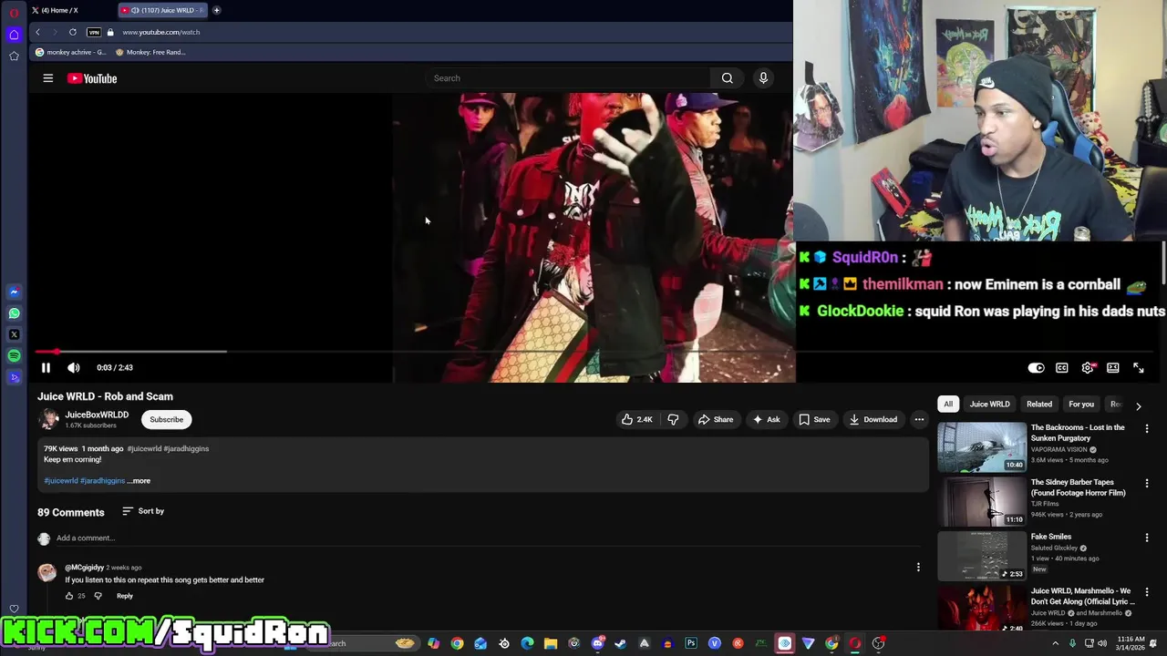
Task: Open the Monkey: Free Rand... bookmark
Action: click(150, 52)
